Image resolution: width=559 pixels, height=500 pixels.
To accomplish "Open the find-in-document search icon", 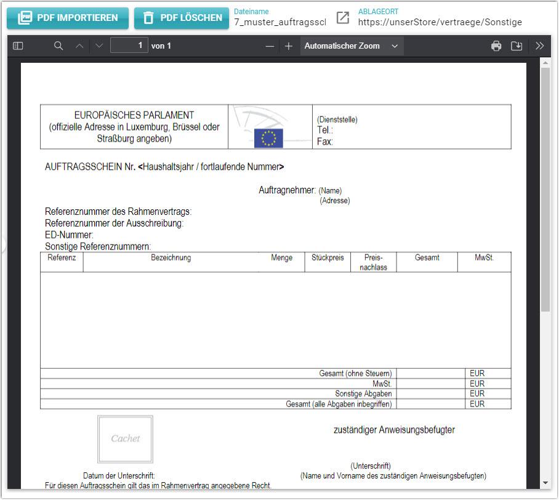I will click(58, 46).
